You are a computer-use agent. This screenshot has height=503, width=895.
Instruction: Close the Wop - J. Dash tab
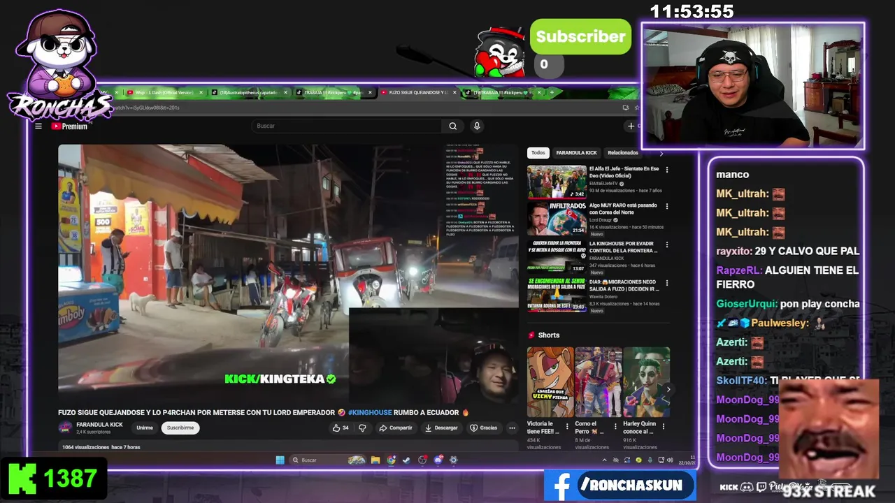201,92
